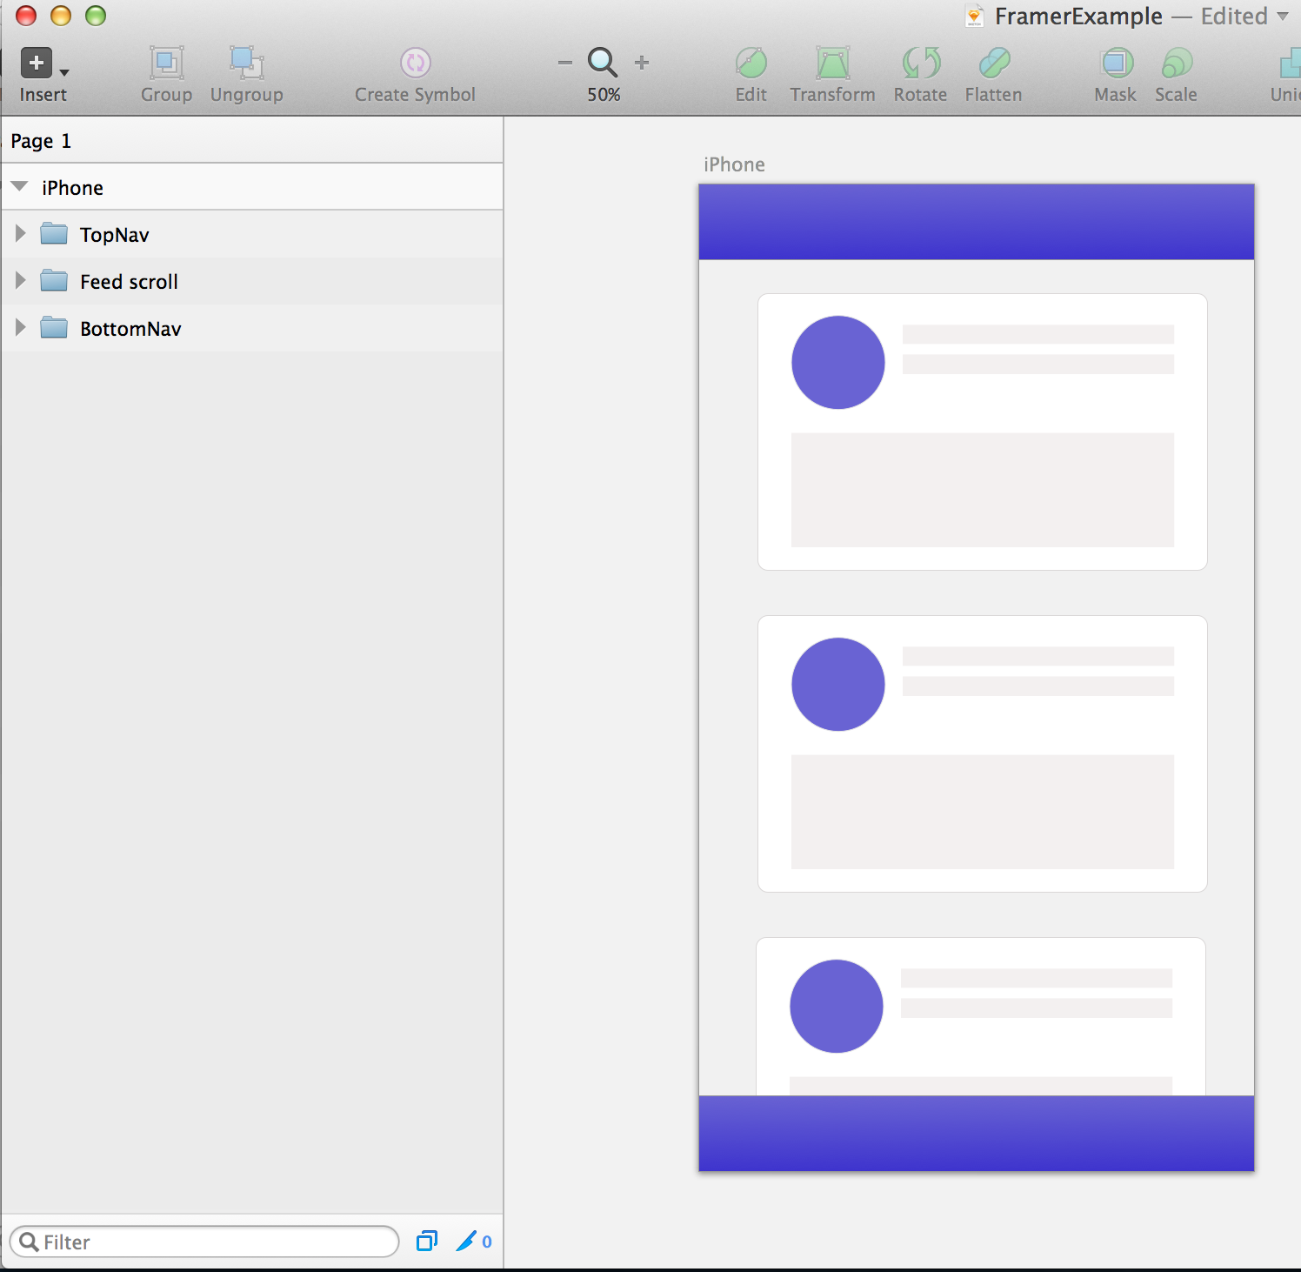Click the BottomNav folder icon
Image resolution: width=1301 pixels, height=1272 pixels.
click(x=54, y=328)
